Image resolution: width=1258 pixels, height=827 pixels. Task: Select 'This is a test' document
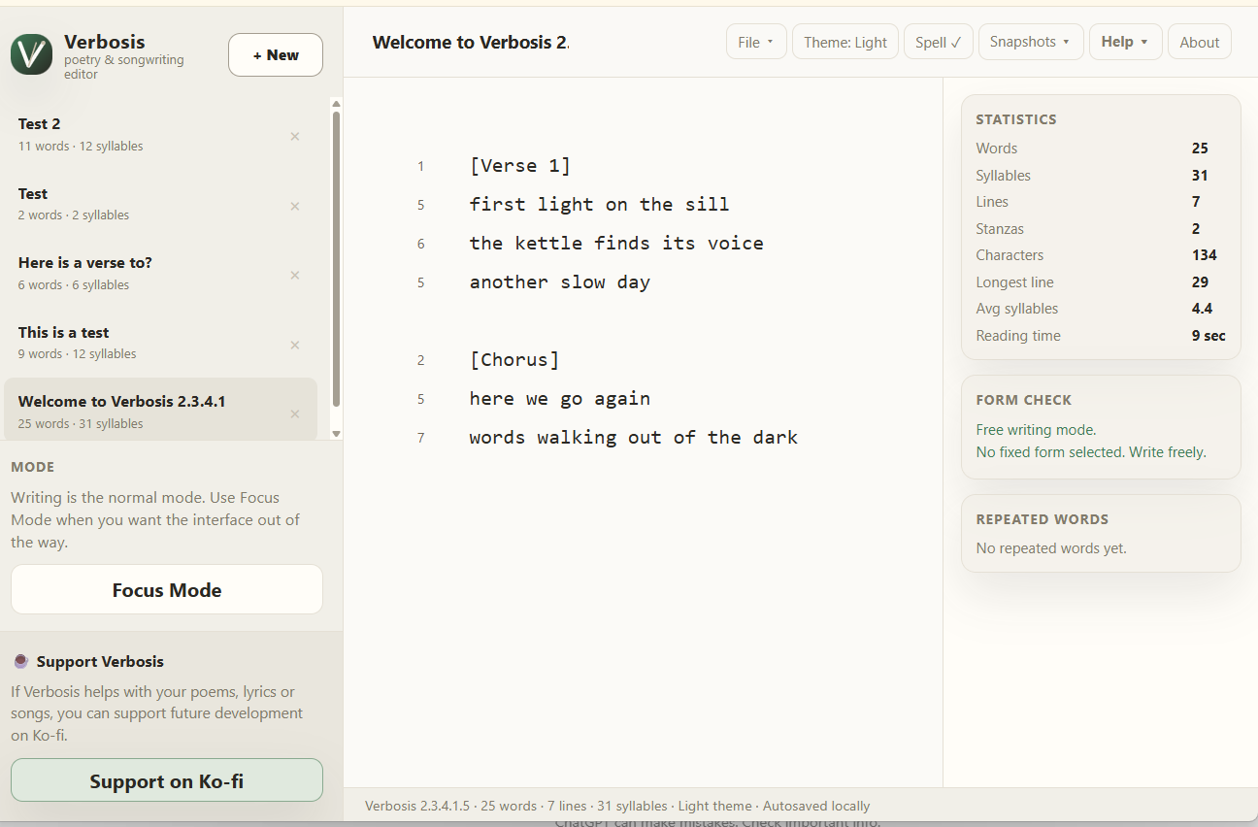(160, 343)
